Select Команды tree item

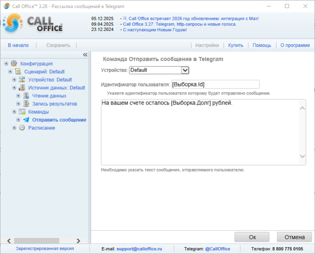coord(38,112)
